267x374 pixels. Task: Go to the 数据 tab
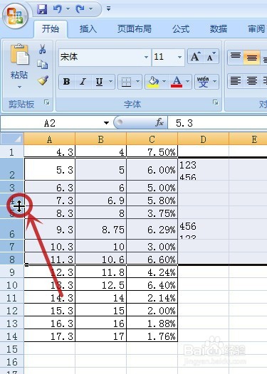219,29
